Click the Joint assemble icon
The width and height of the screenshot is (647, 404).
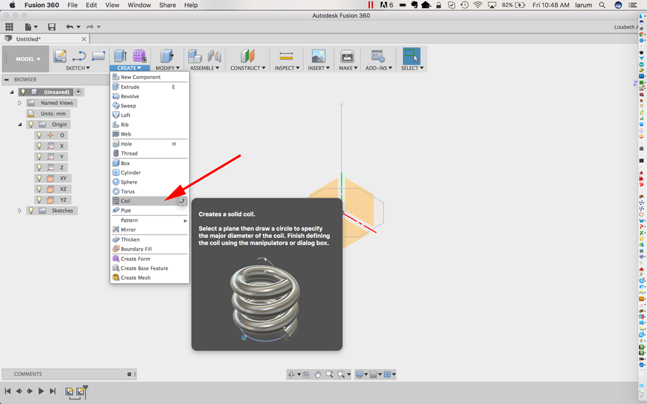tap(214, 56)
